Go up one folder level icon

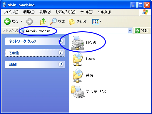pos(43,21)
